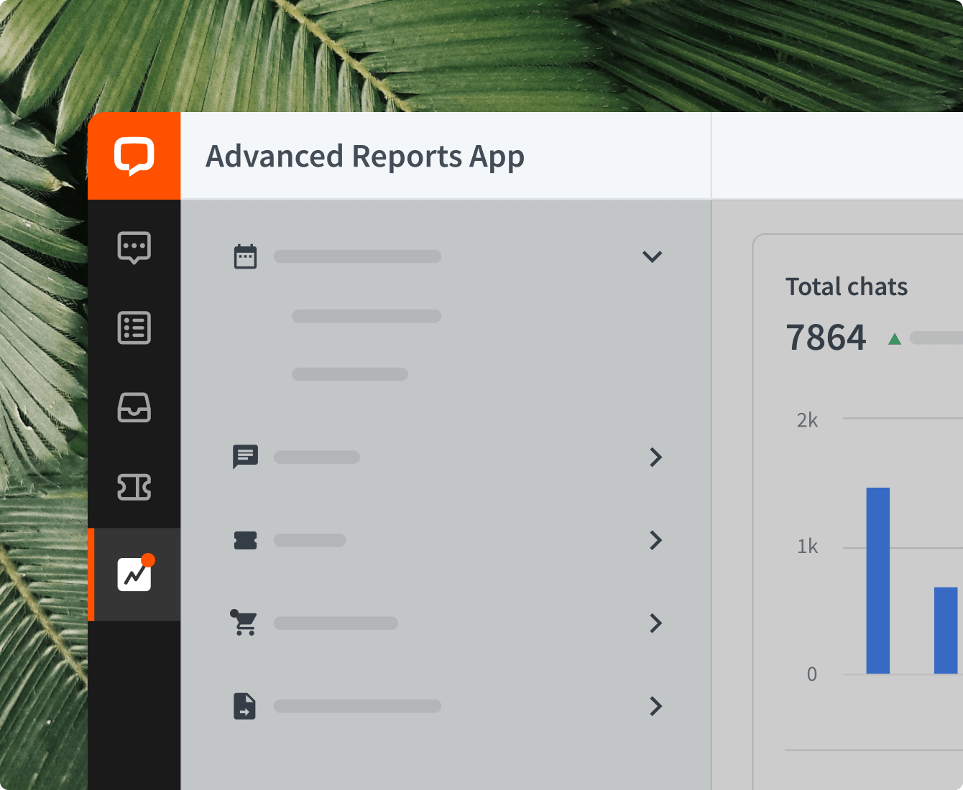The image size is (963, 790).
Task: Select first sub-item under calendar section
Action: [x=367, y=316]
